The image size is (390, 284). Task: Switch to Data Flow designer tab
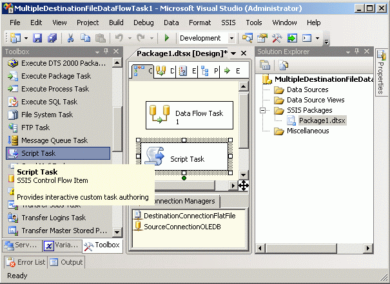click(165, 71)
